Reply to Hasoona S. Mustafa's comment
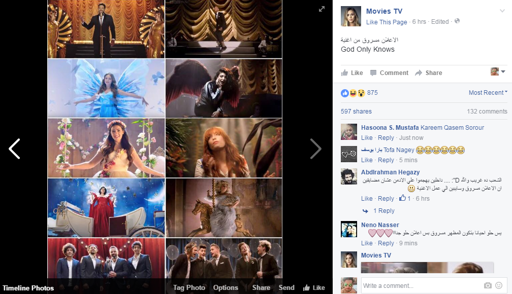 (x=386, y=138)
